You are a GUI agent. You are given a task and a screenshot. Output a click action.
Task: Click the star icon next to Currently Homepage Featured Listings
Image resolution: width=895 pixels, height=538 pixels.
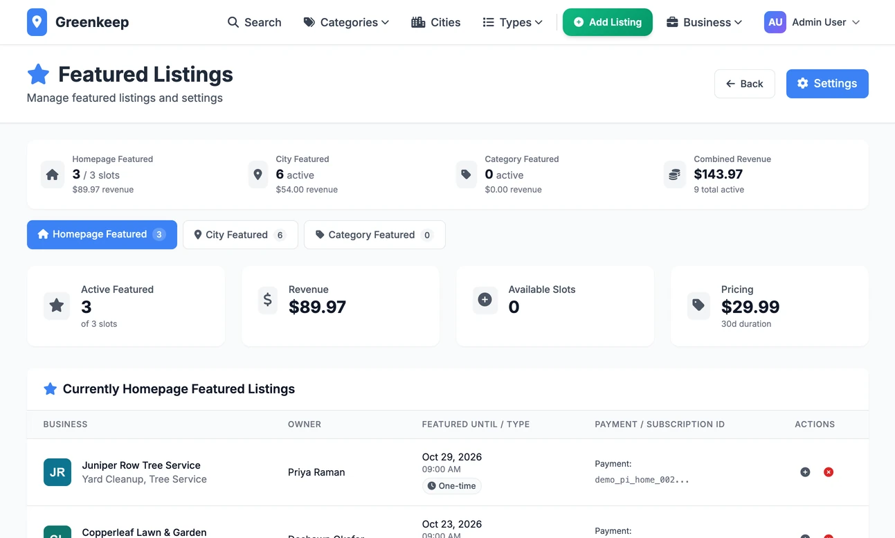[51, 389]
